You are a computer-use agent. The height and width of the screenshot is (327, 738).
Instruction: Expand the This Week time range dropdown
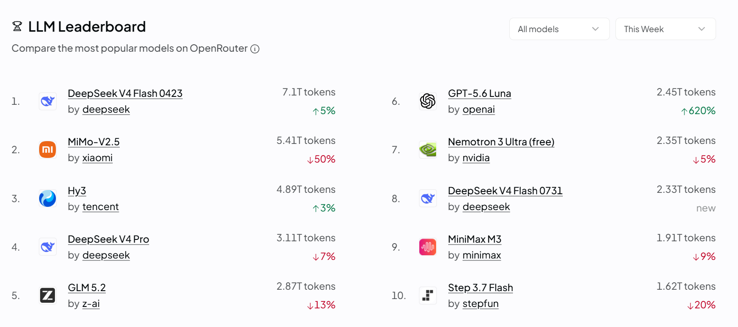click(665, 29)
